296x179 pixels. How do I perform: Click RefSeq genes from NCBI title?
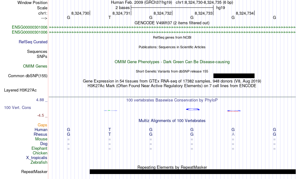click(172, 37)
